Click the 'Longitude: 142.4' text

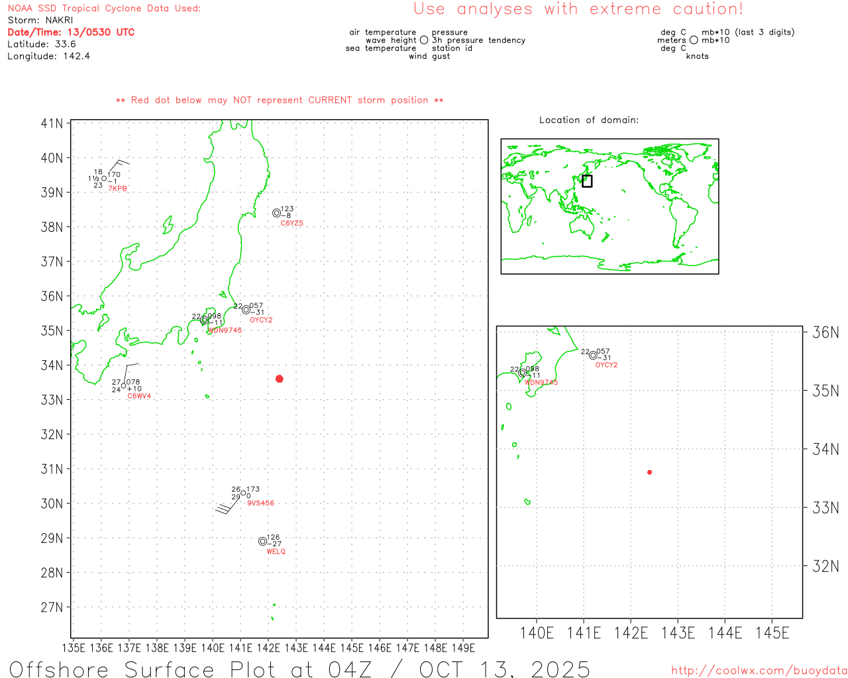pos(48,56)
